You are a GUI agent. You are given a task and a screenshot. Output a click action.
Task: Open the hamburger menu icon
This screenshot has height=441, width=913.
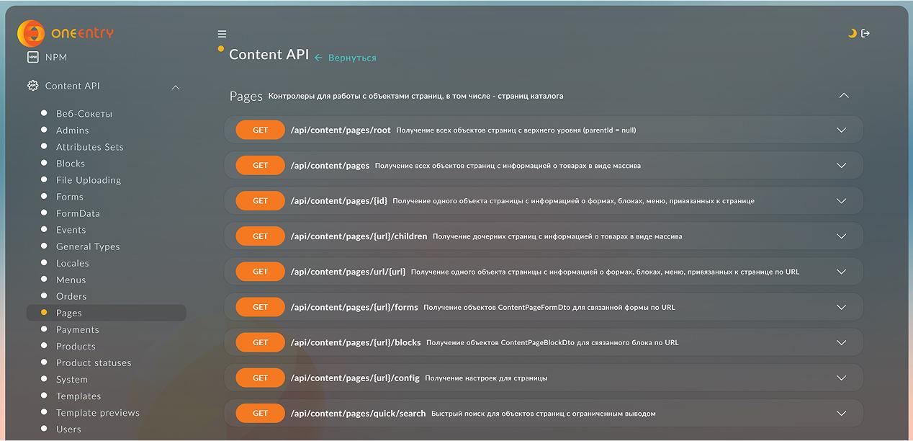[x=222, y=34]
